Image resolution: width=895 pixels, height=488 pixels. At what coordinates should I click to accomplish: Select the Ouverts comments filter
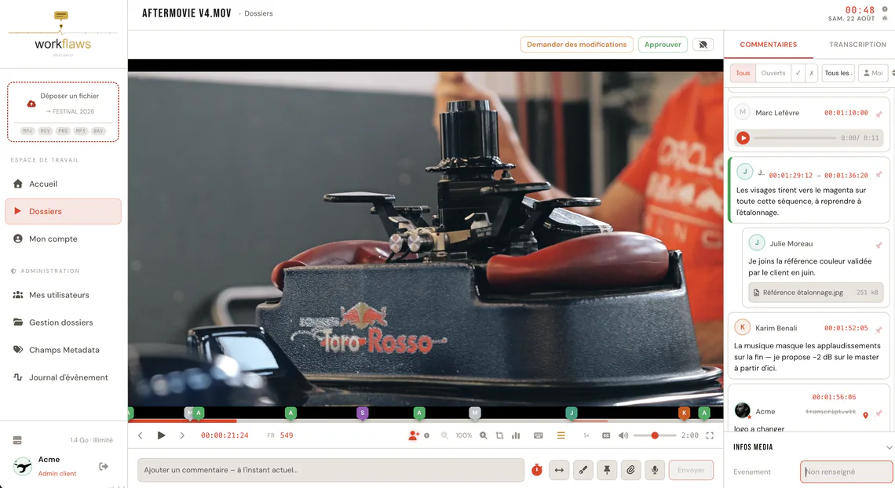773,73
